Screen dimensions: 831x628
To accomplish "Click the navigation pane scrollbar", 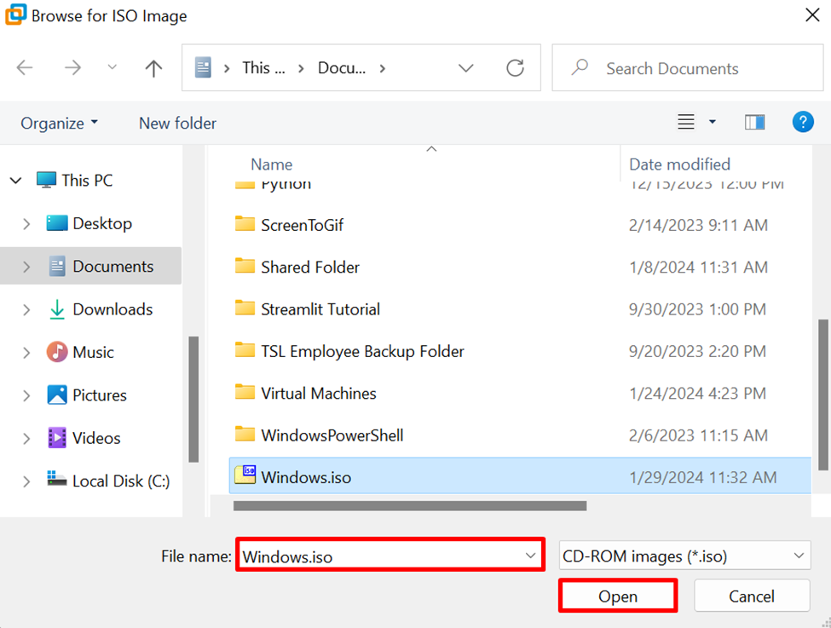I will tap(193, 399).
